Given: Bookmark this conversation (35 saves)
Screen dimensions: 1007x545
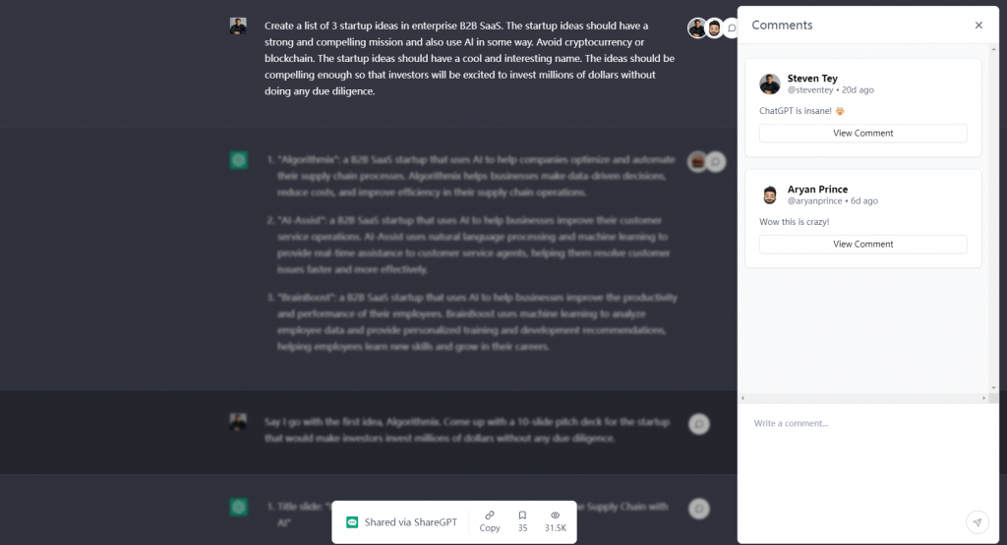Looking at the screenshot, I should tap(523, 516).
